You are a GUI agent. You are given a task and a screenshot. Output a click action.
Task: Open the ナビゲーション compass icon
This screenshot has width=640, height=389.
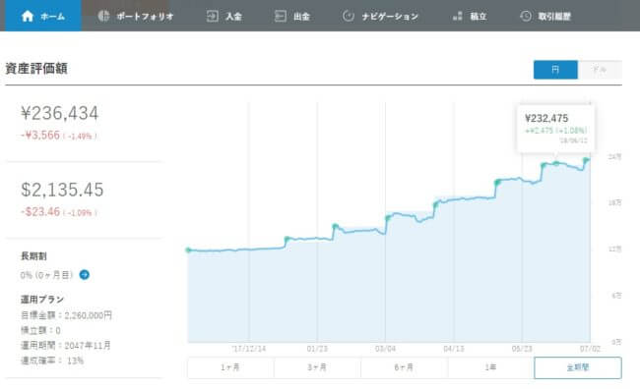point(349,16)
